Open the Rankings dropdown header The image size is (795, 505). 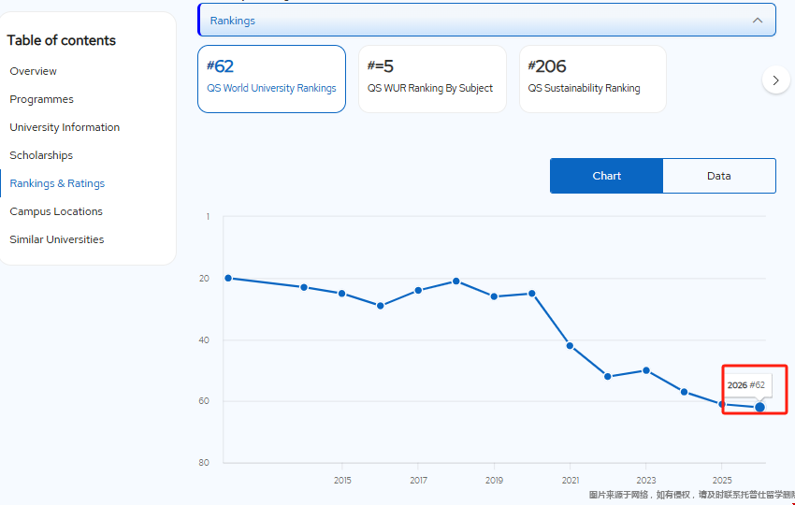point(468,20)
